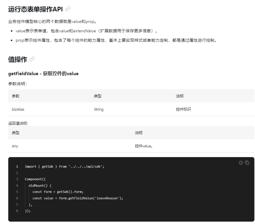Click the Any type cell
Viewport: 255px width, 224px height.
click(15, 146)
